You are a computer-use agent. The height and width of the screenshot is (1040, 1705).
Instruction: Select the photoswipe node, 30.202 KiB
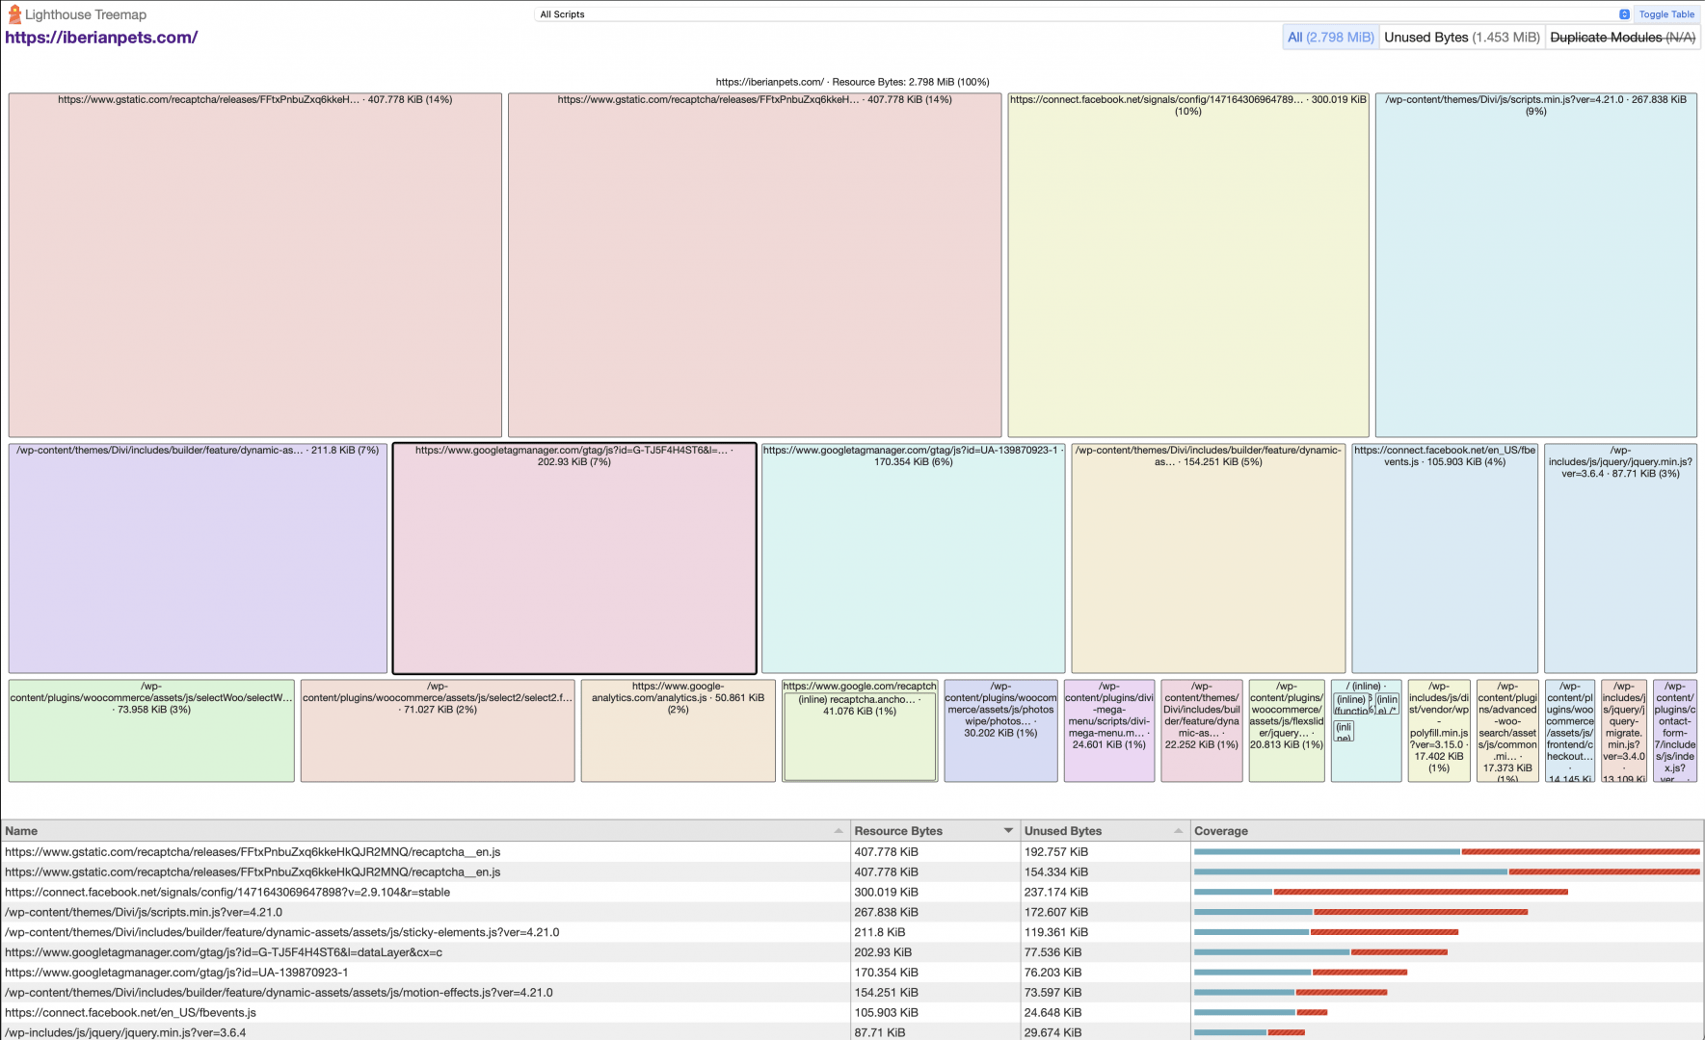(1000, 731)
